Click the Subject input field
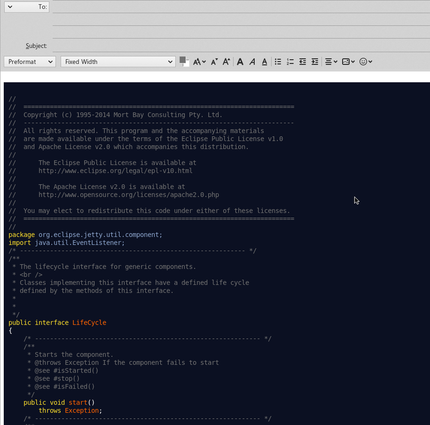The width and height of the screenshot is (430, 425). click(x=242, y=46)
